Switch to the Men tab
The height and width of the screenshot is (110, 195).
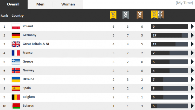(x=40, y=4)
